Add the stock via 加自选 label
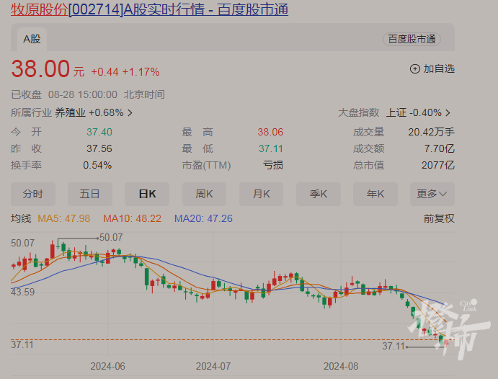 point(439,69)
